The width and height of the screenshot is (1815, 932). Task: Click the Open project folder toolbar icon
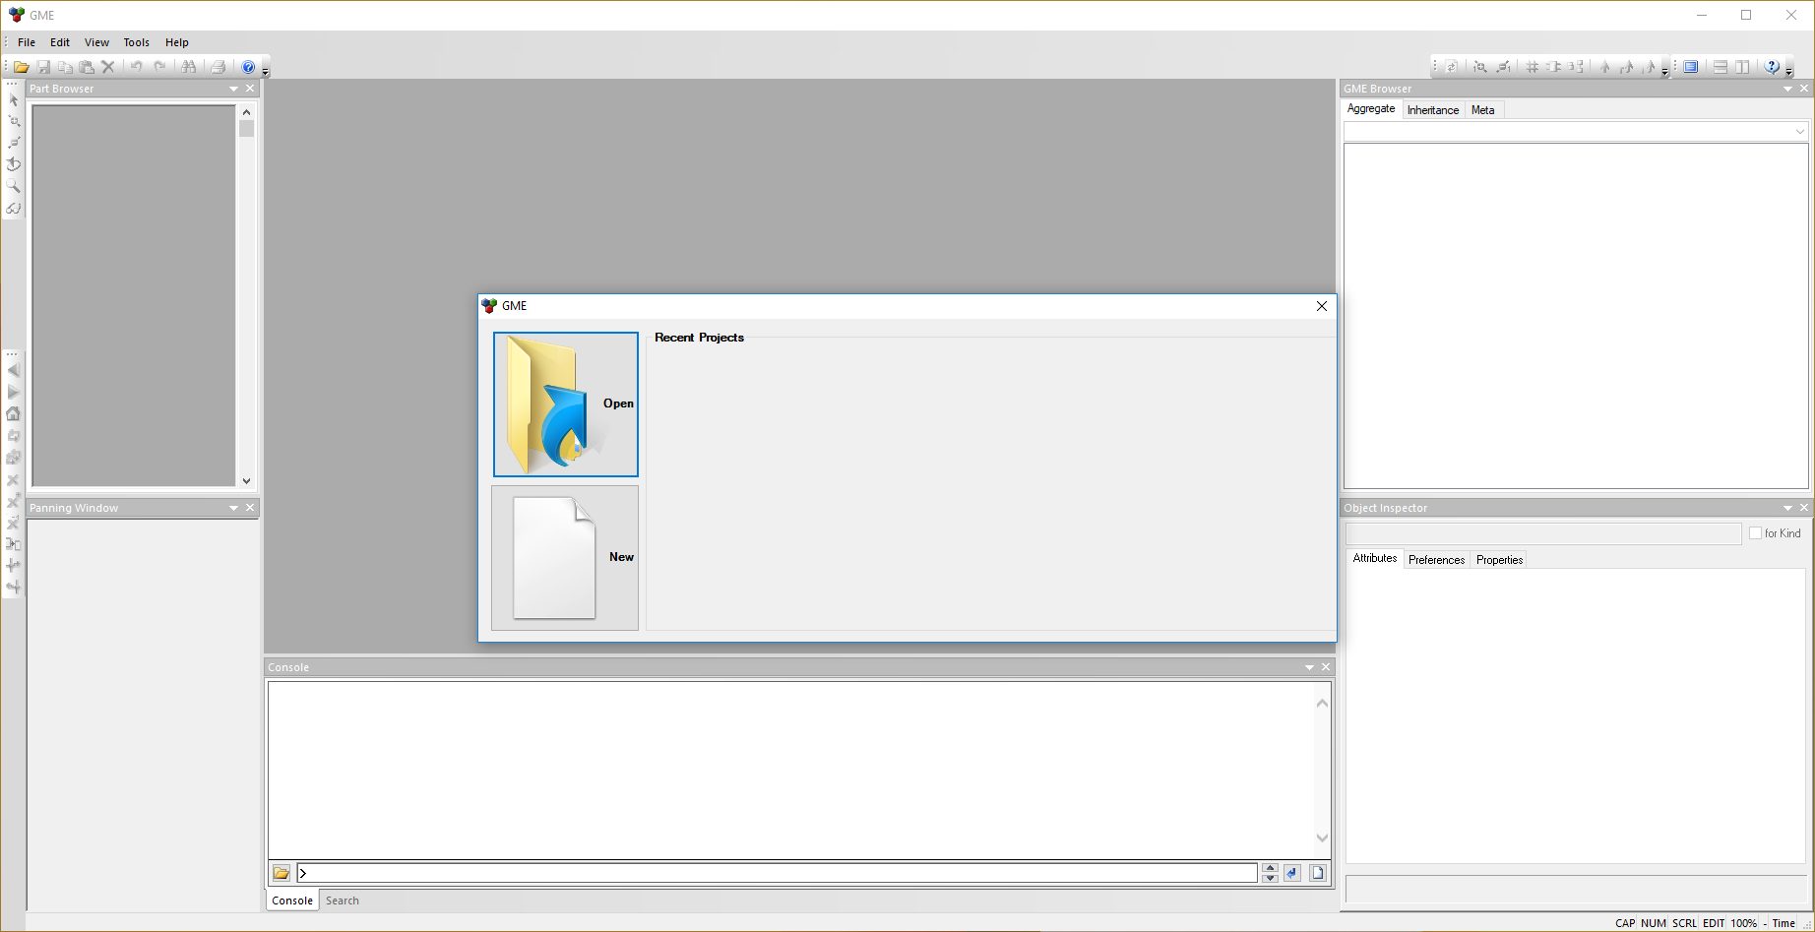point(21,67)
